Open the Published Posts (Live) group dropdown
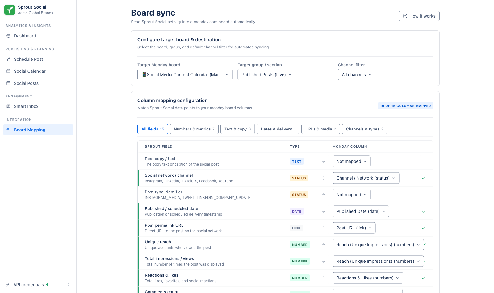The image size is (494, 293). [266, 75]
